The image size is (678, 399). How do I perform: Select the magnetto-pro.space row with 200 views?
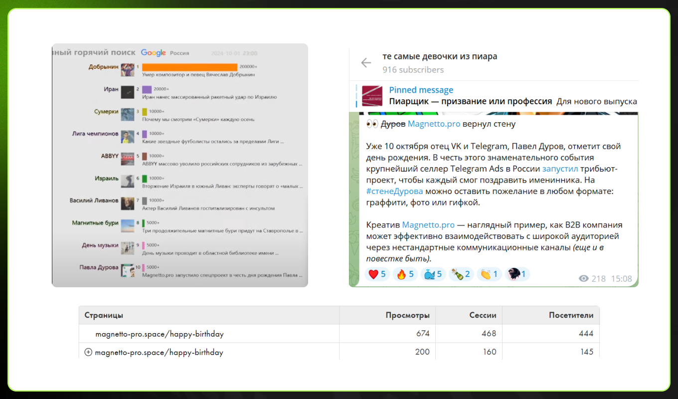coord(339,352)
